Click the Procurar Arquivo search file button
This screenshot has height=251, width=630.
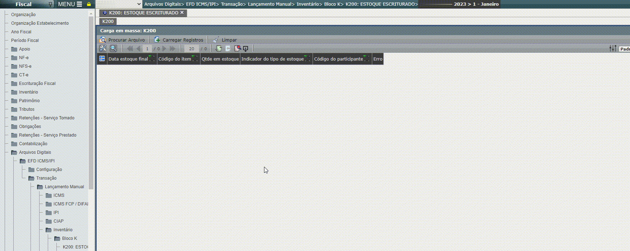pos(122,40)
